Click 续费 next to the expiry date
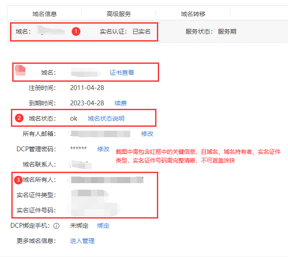Viewport: 288px width, 257px height. (121, 103)
